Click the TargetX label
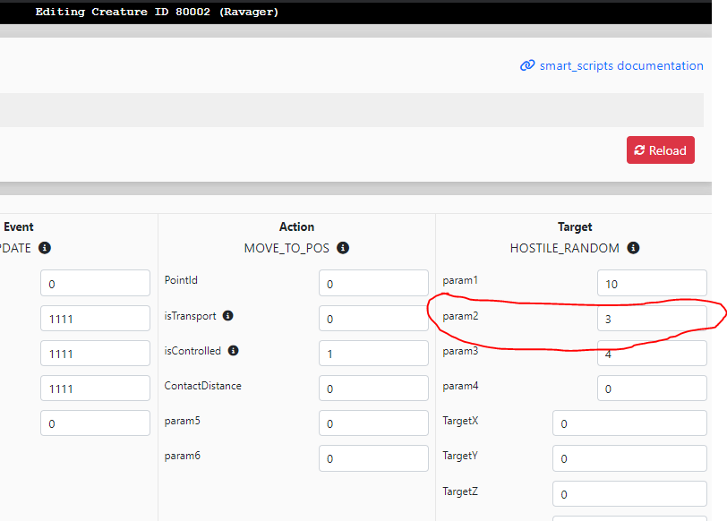Screen dimensions: 727x521 click(460, 421)
